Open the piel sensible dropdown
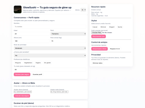Screen dimensions: 145x108 (50, 55)
